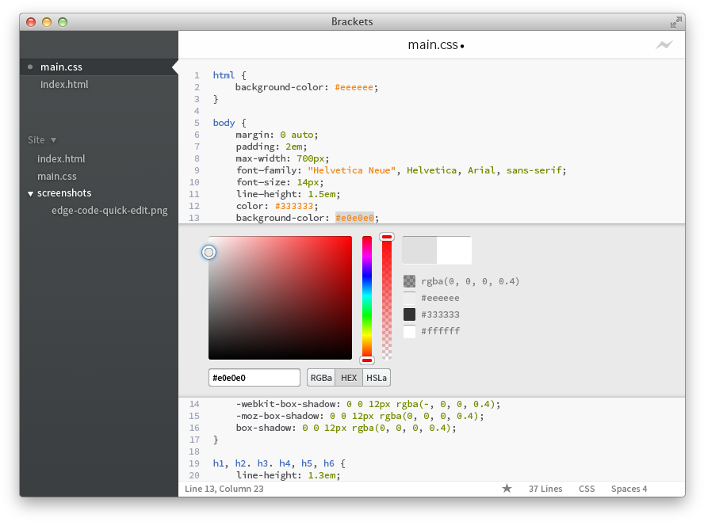Switch color format to HEX
Screen dimensions: 704x522
[349, 378]
